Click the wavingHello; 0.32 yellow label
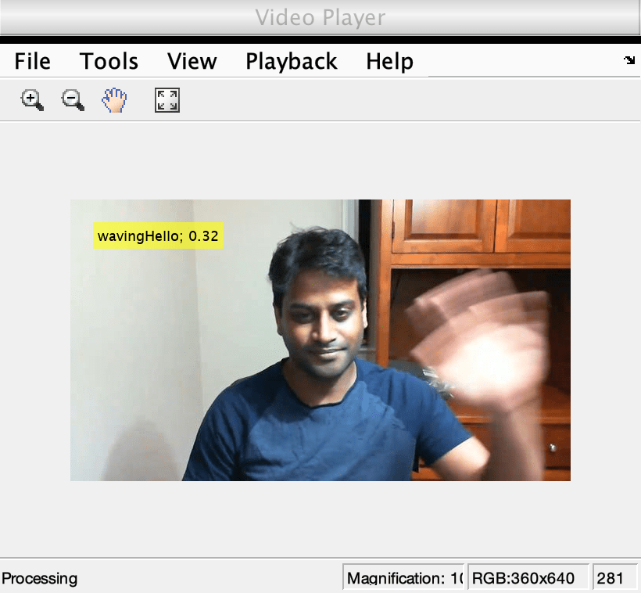Screen dimensions: 641x593 tap(158, 235)
